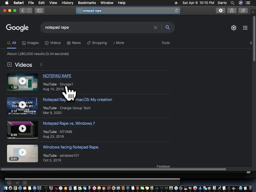Open the View menu
The width and height of the screenshot is (256, 192).
click(53, 3)
